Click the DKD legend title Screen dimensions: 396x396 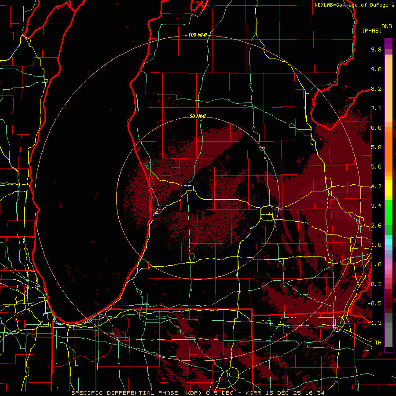click(387, 26)
